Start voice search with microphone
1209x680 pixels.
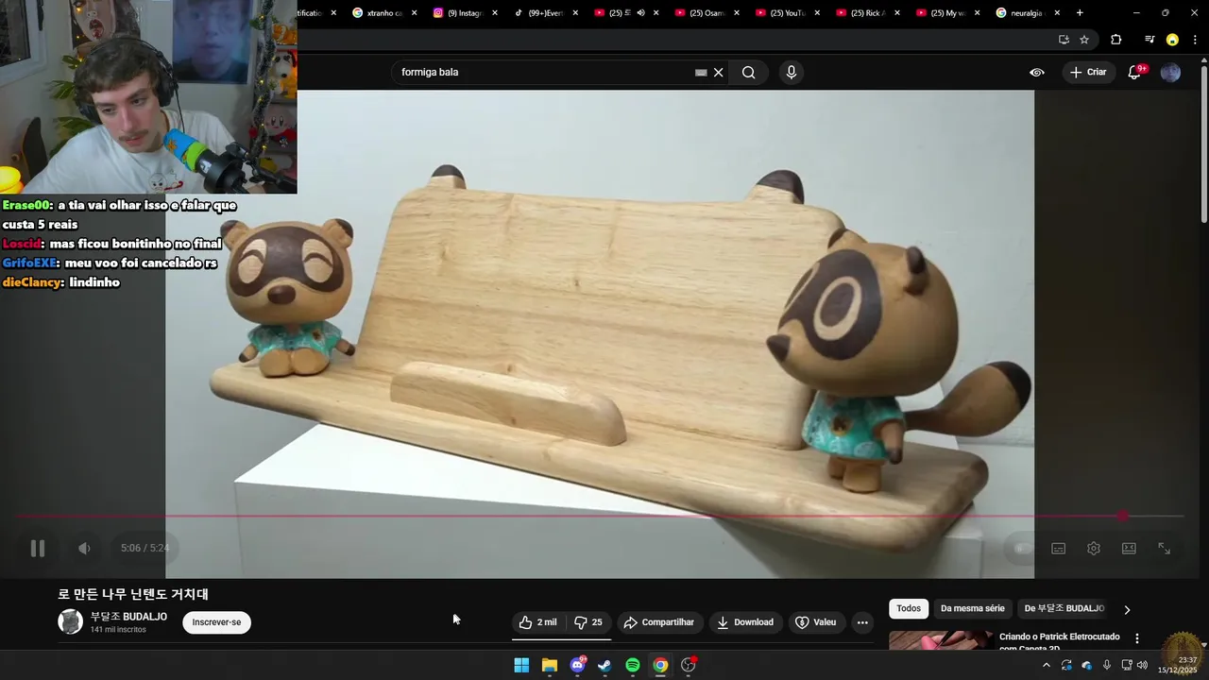792,73
